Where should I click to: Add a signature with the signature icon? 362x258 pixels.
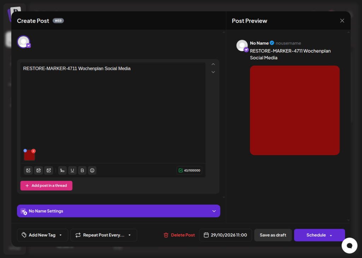pos(62,170)
